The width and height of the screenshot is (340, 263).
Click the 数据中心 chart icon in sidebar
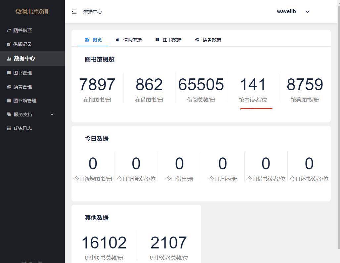click(9, 59)
